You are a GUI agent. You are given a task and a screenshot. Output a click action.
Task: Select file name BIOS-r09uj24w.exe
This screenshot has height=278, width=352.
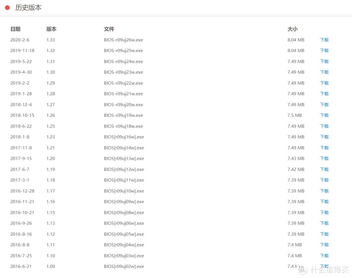[x=123, y=62]
